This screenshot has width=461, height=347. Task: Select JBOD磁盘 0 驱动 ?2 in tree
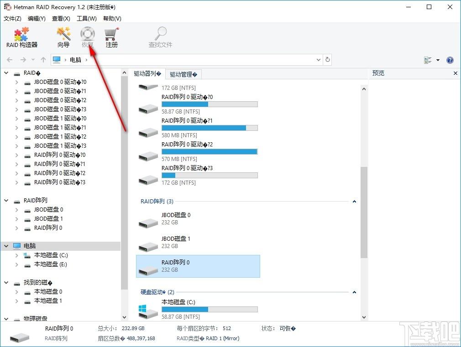[60, 100]
